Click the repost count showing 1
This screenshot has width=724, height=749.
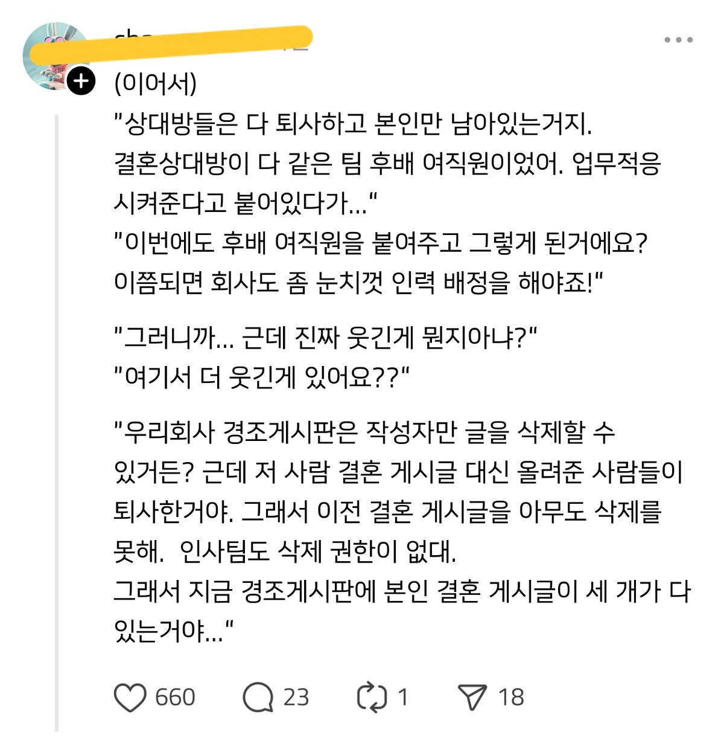(403, 697)
